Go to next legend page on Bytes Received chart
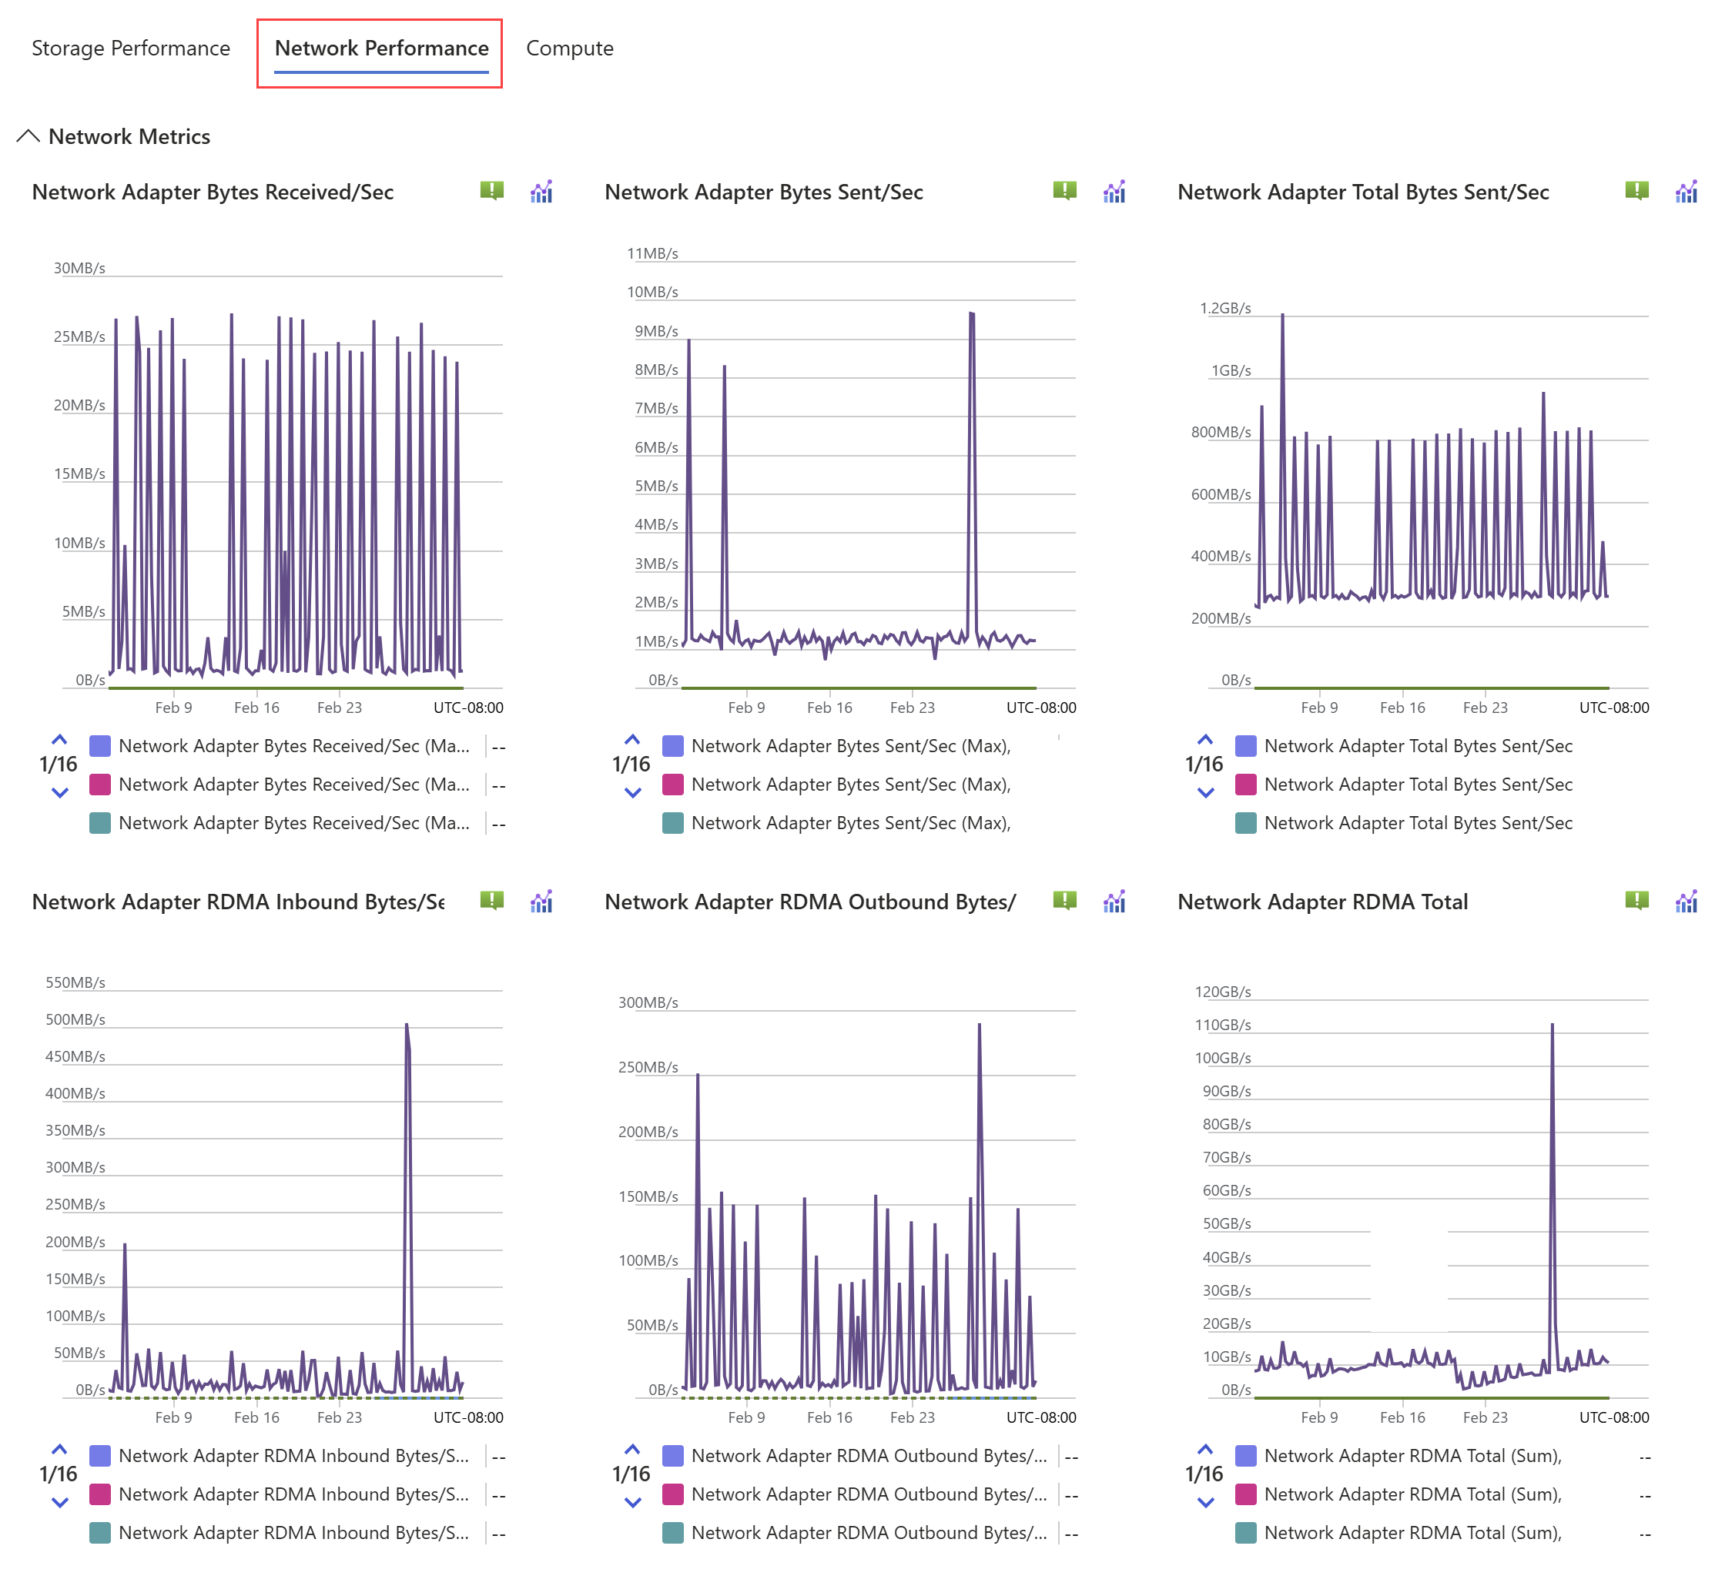The height and width of the screenshot is (1586, 1715). coord(59,793)
